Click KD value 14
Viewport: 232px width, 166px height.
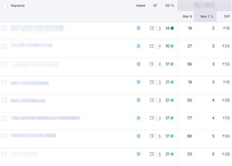coord(167,28)
